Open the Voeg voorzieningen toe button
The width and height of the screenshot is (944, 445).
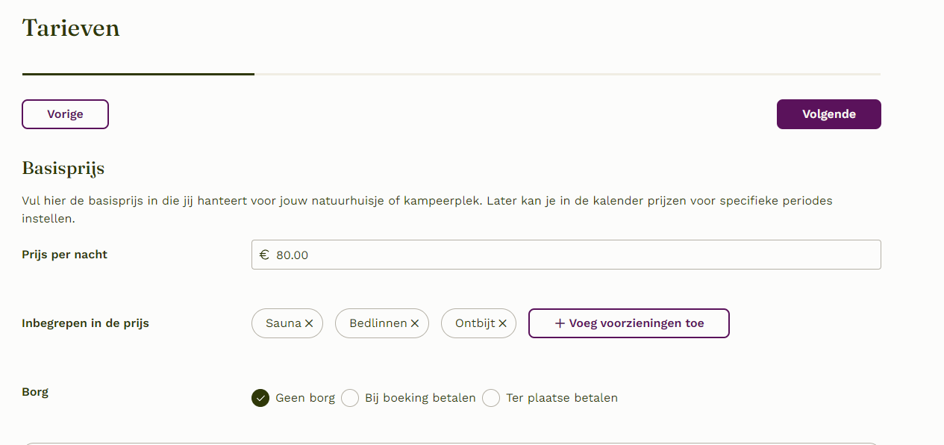click(x=629, y=323)
